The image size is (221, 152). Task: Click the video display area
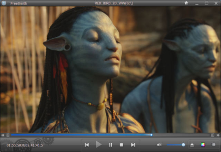point(110,69)
